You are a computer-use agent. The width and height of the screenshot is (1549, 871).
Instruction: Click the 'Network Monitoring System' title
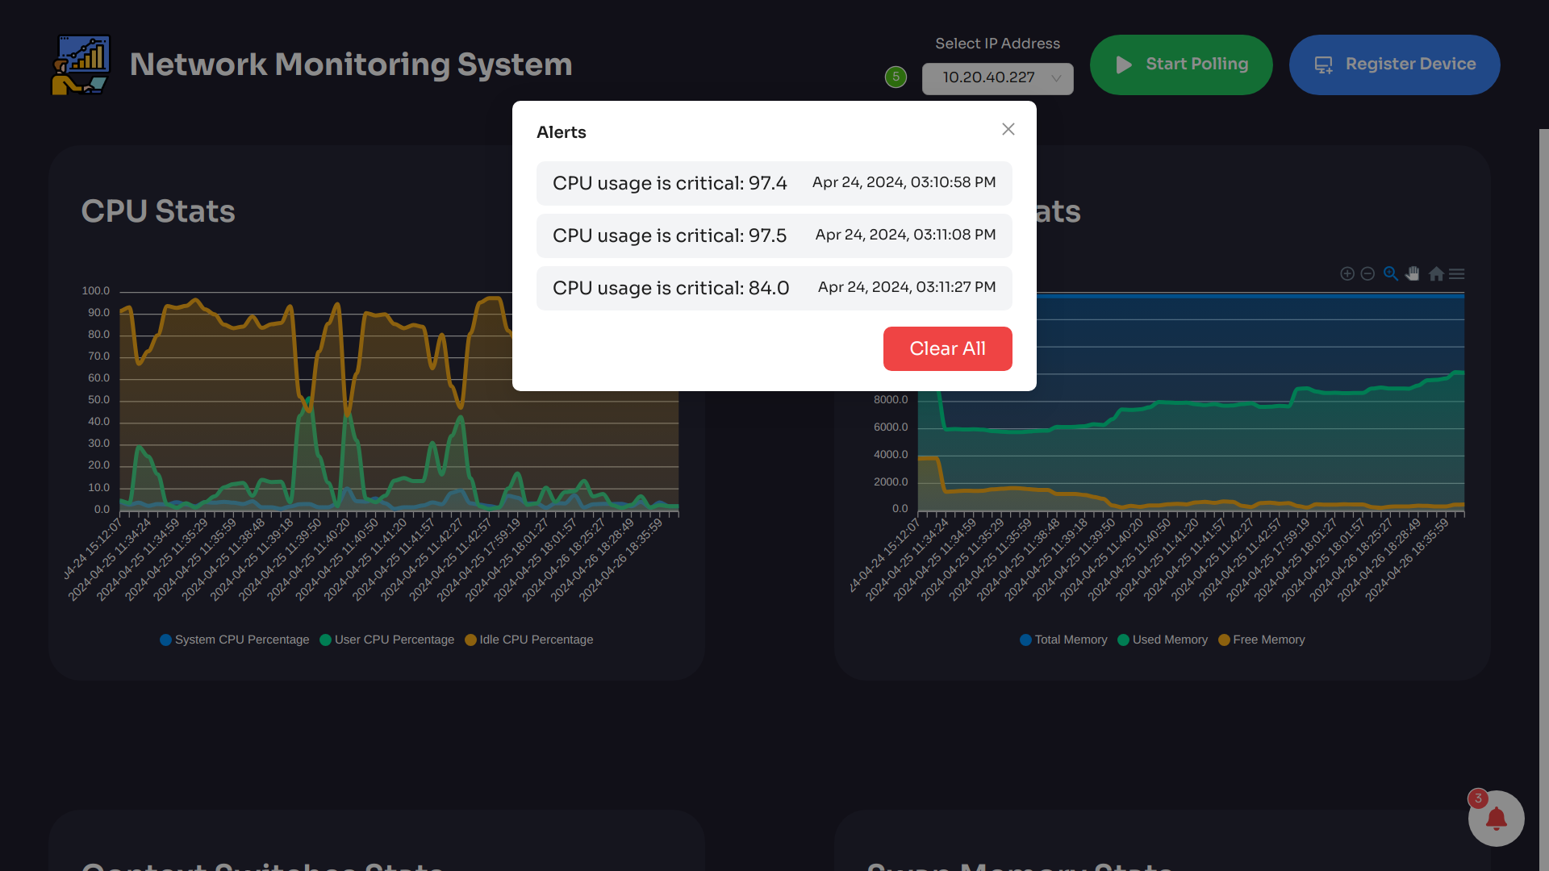point(351,65)
